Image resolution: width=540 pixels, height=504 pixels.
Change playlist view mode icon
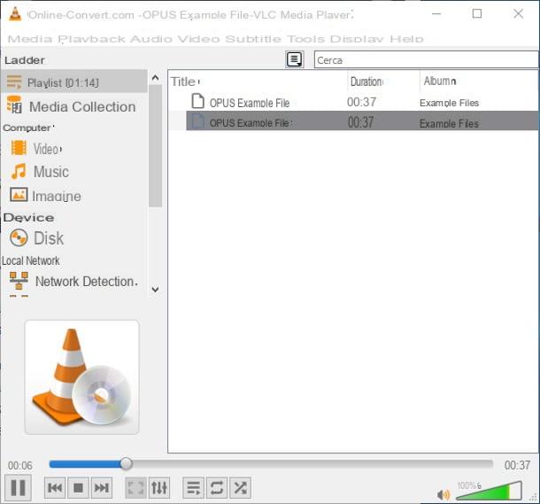[x=295, y=60]
